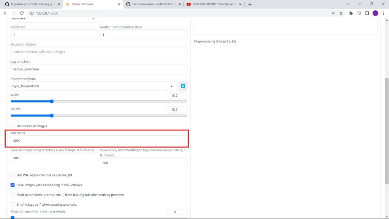Click the Width slider track
Screen dimensions: 389x219
point(114,102)
